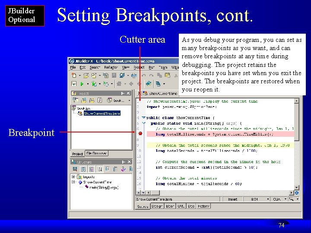Click the green Run project arrow
The height and width of the screenshot is (233, 311).
(82, 84)
